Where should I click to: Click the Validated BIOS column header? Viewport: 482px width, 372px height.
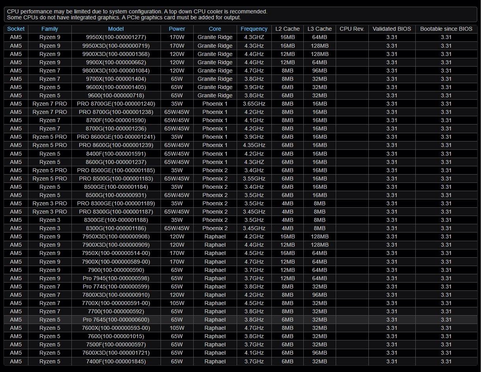(392, 29)
